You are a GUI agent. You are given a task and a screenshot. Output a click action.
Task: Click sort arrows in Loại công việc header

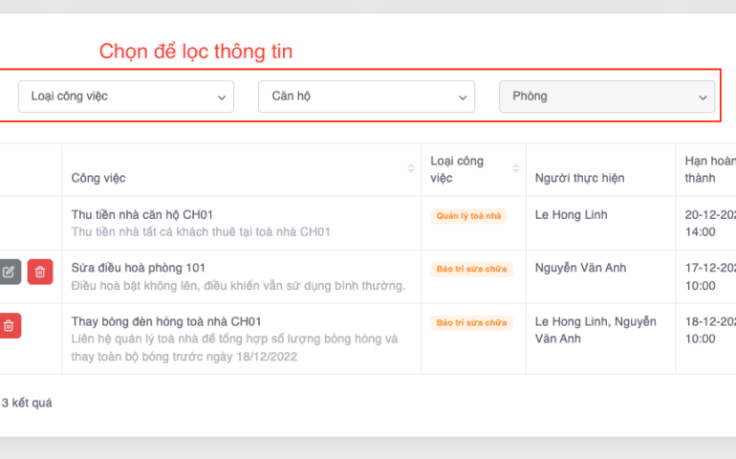[516, 169]
